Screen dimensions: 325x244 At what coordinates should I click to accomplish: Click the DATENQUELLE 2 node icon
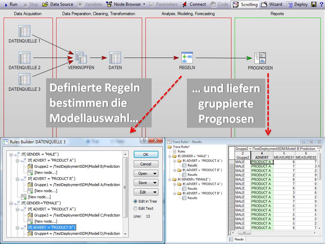tap(24, 58)
